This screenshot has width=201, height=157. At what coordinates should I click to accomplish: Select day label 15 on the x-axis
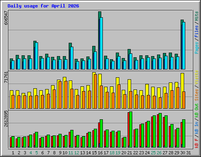pyautogui.click(x=94, y=153)
